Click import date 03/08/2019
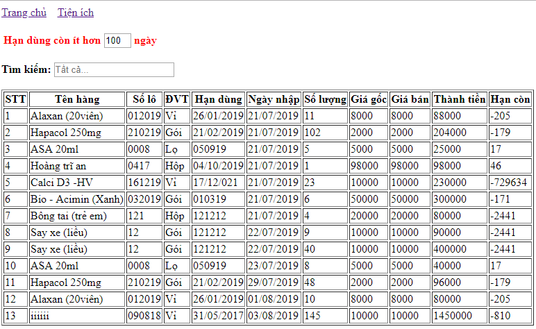This screenshot has height=329, width=536. pos(274,316)
